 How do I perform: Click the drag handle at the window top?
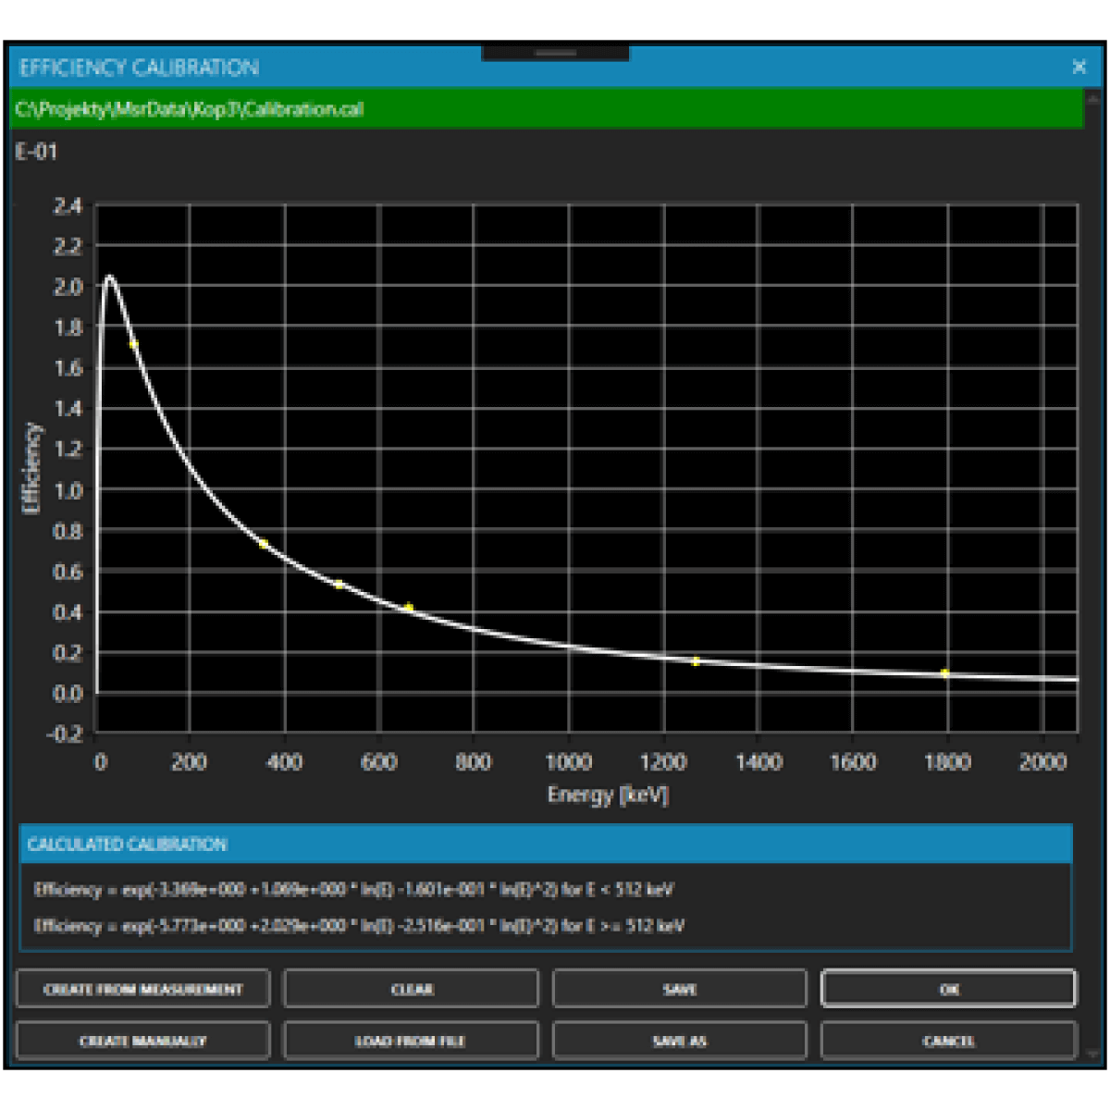[x=555, y=53]
